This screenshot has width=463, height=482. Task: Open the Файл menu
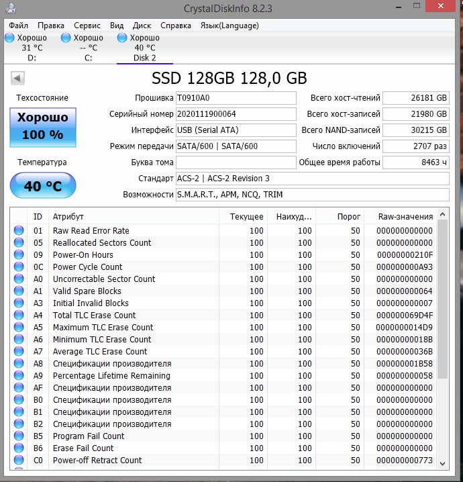[19, 26]
